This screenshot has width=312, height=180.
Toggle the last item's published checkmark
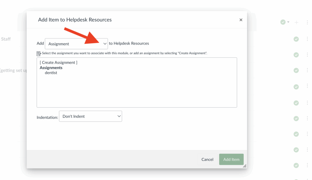coord(296,165)
